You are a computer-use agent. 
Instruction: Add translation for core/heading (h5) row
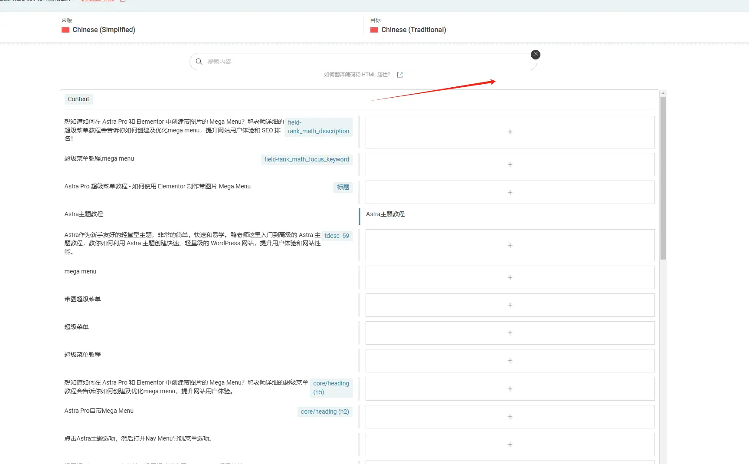pyautogui.click(x=510, y=389)
